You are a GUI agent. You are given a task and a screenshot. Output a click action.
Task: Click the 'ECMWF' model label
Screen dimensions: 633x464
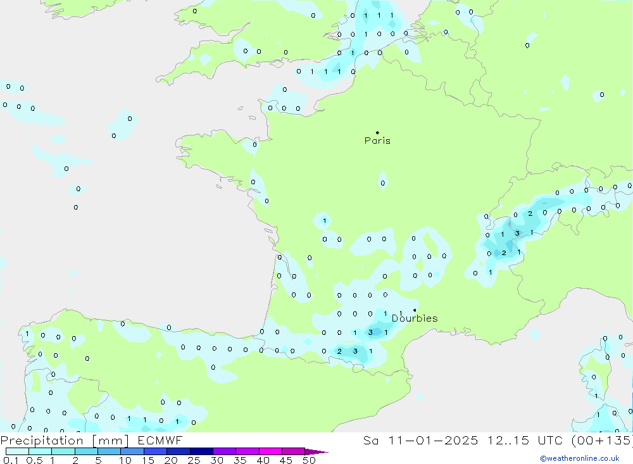[x=160, y=440]
